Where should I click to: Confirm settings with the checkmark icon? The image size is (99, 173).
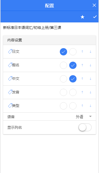[95, 17]
